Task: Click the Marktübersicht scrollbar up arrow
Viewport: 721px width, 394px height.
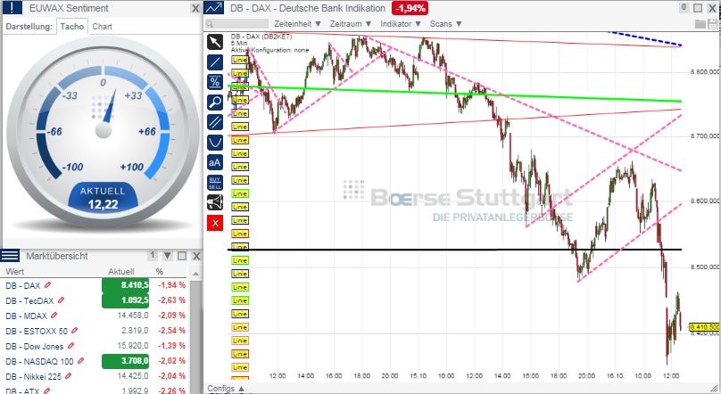Action: 196,274
